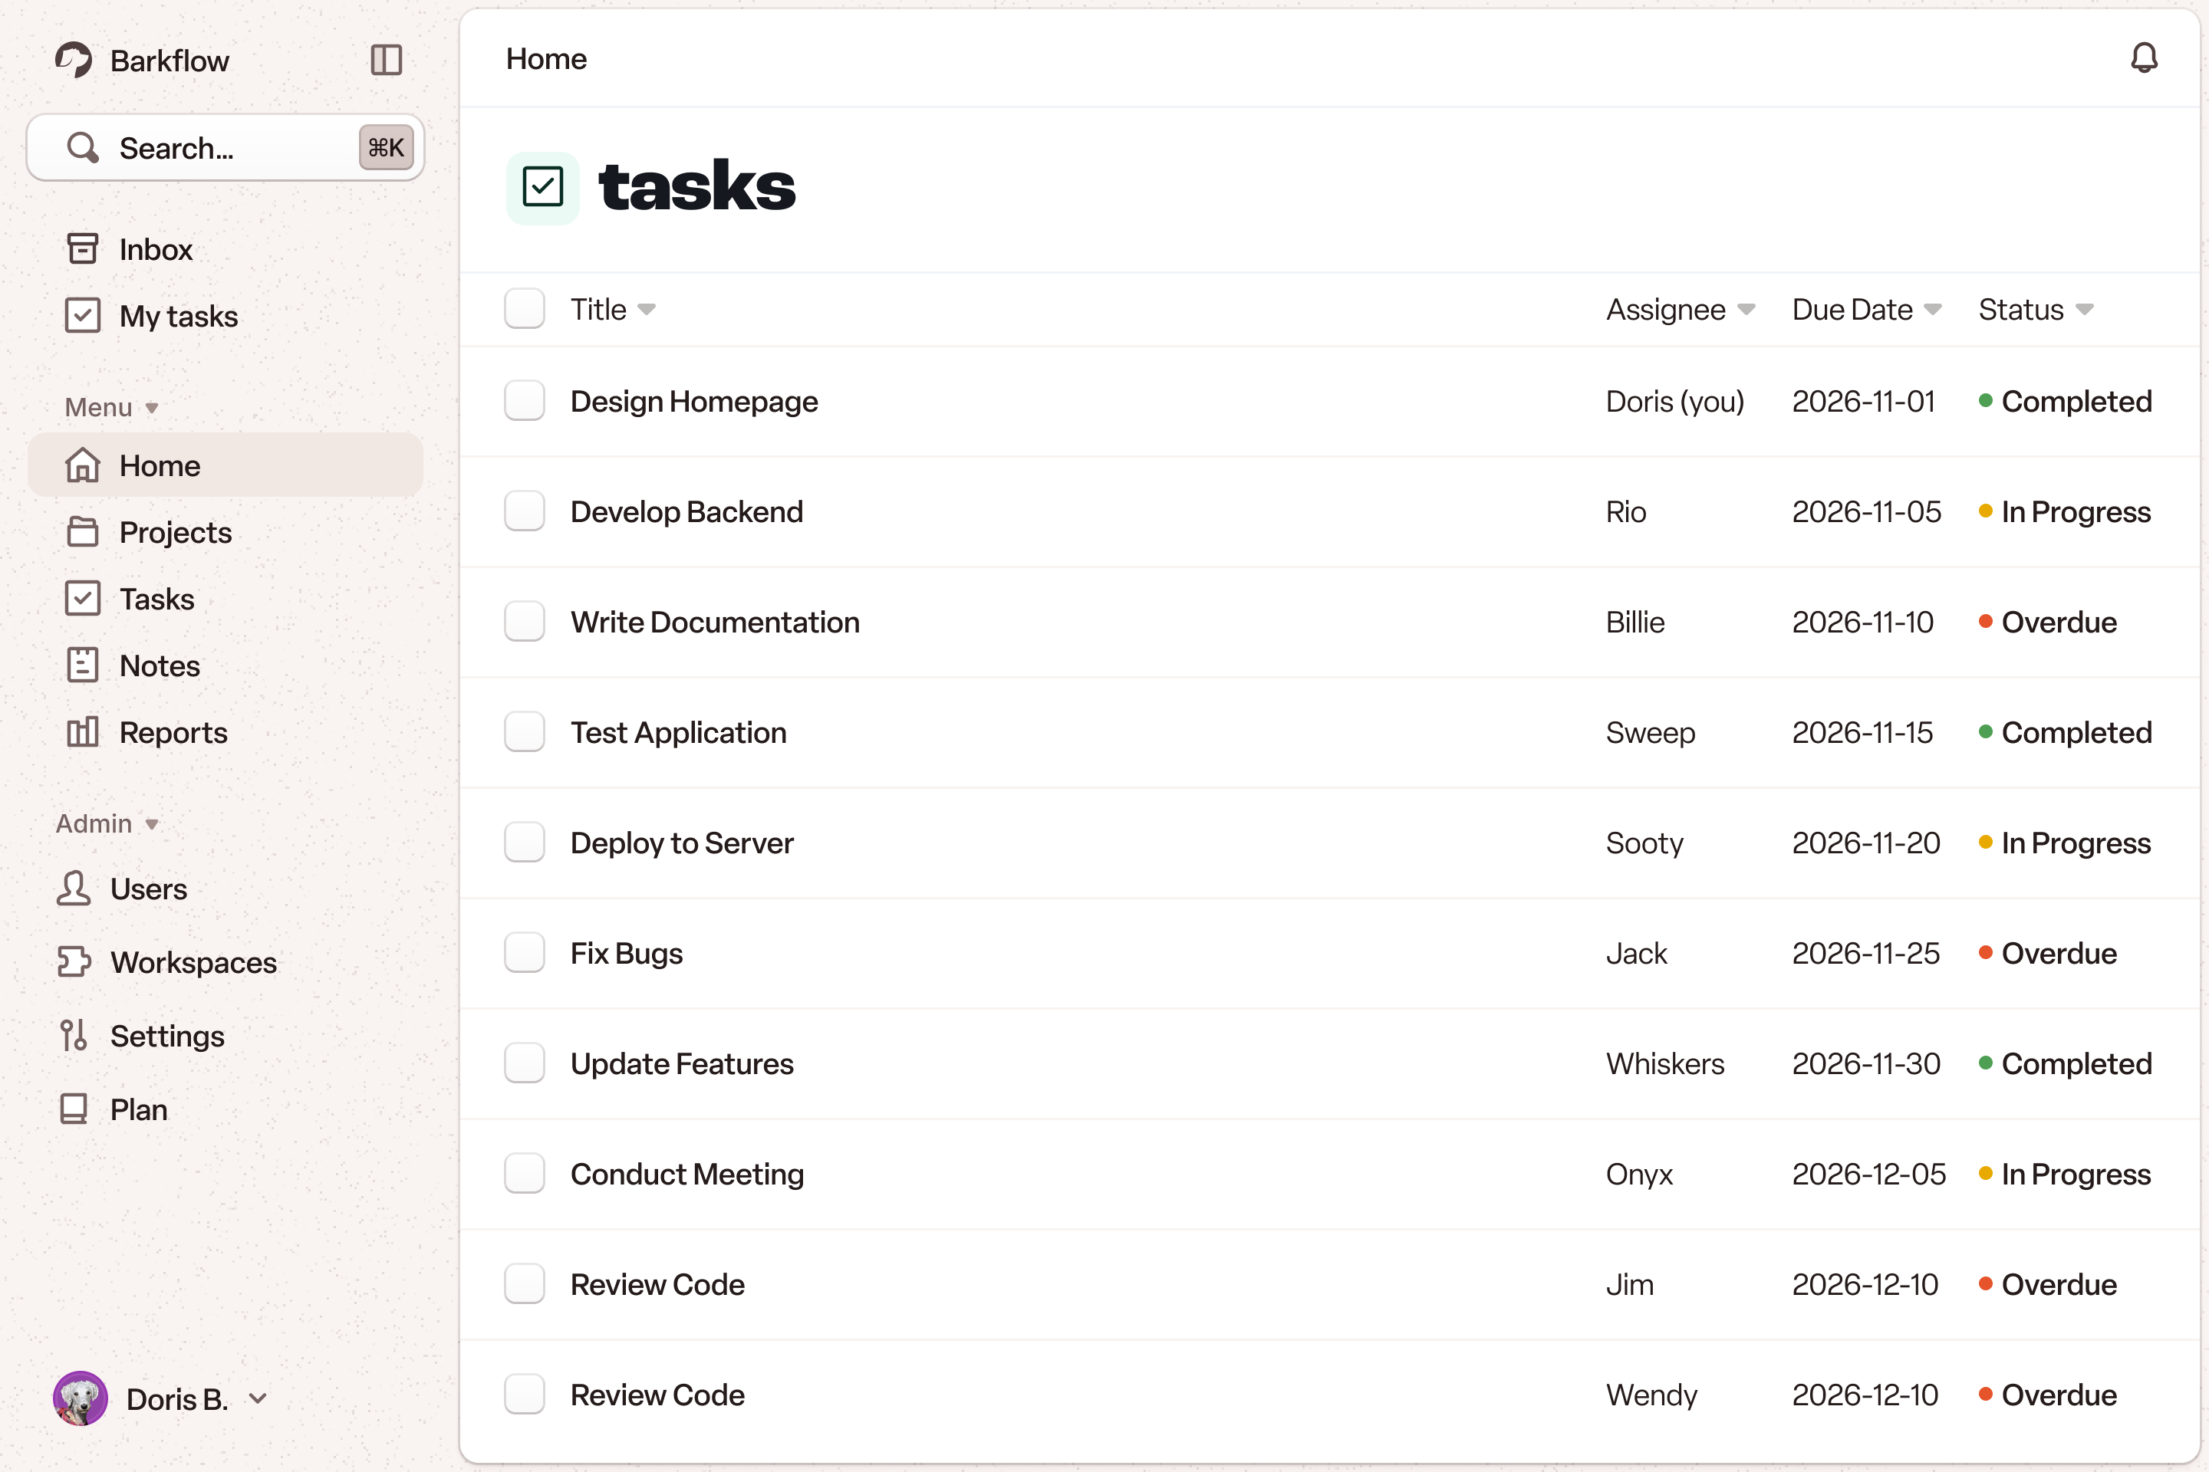Collapse the Menu section in sidebar
This screenshot has width=2209, height=1472.
[151, 407]
